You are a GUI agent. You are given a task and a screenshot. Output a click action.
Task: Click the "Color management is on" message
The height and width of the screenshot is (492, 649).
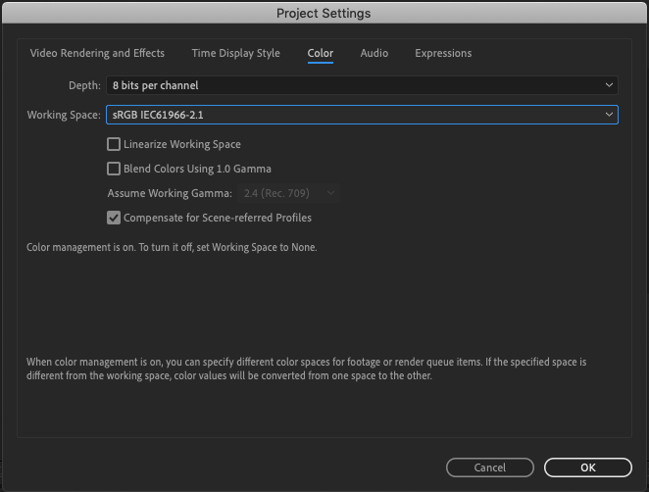[x=172, y=248]
